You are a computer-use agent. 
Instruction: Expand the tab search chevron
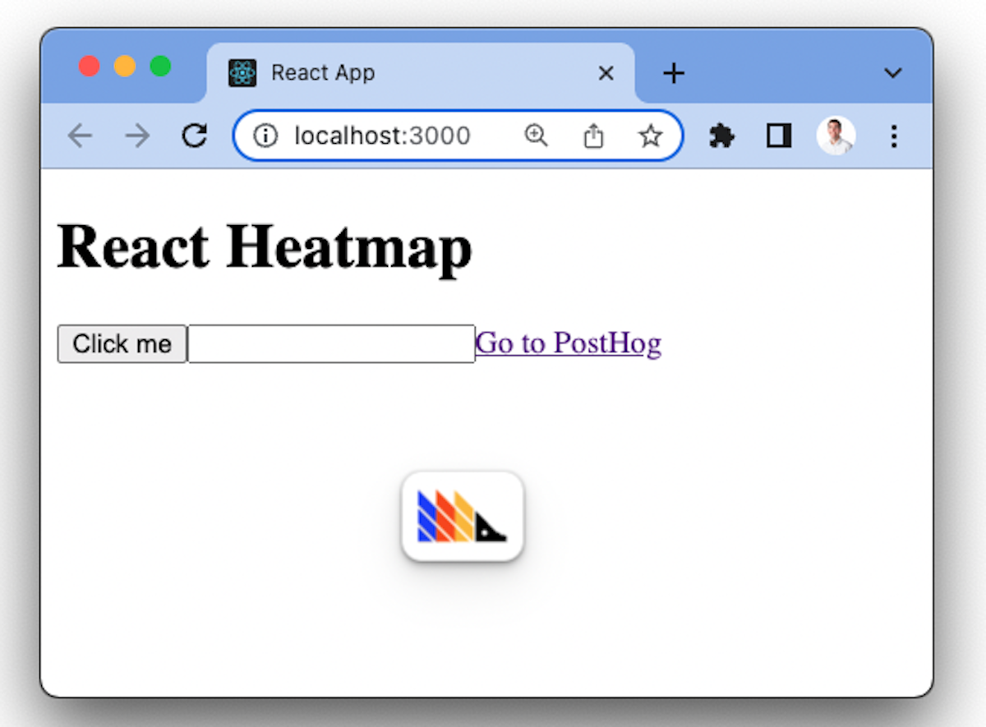(892, 73)
